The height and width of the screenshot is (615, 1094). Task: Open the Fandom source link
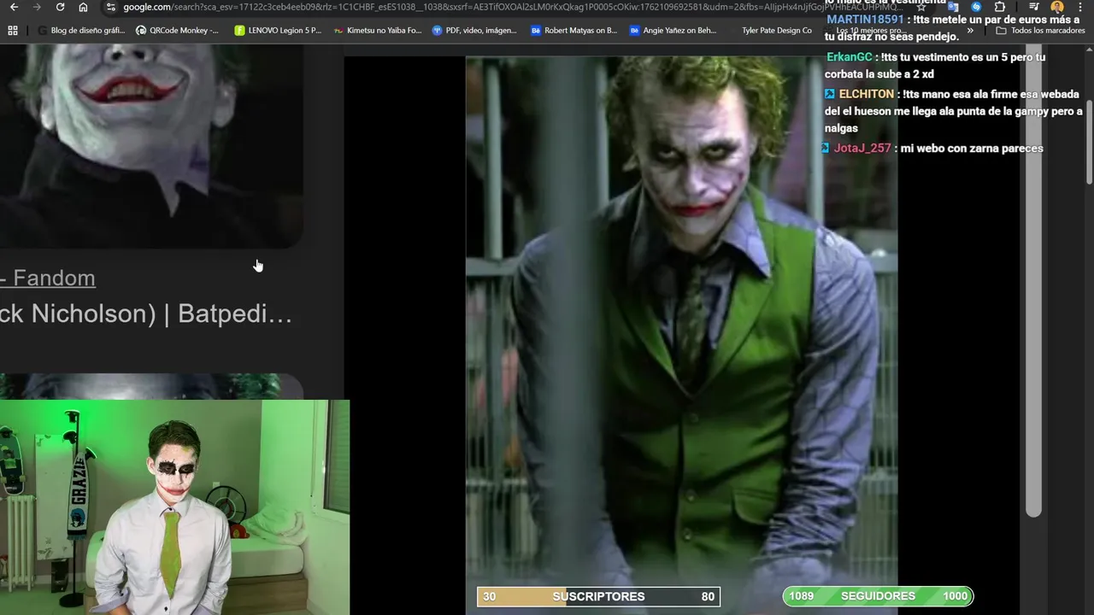[48, 278]
